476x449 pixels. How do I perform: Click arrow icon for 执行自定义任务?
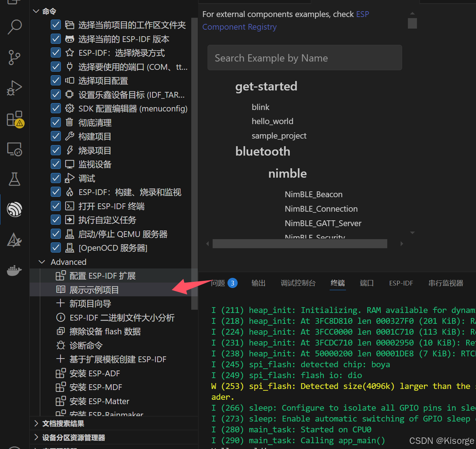tap(70, 220)
